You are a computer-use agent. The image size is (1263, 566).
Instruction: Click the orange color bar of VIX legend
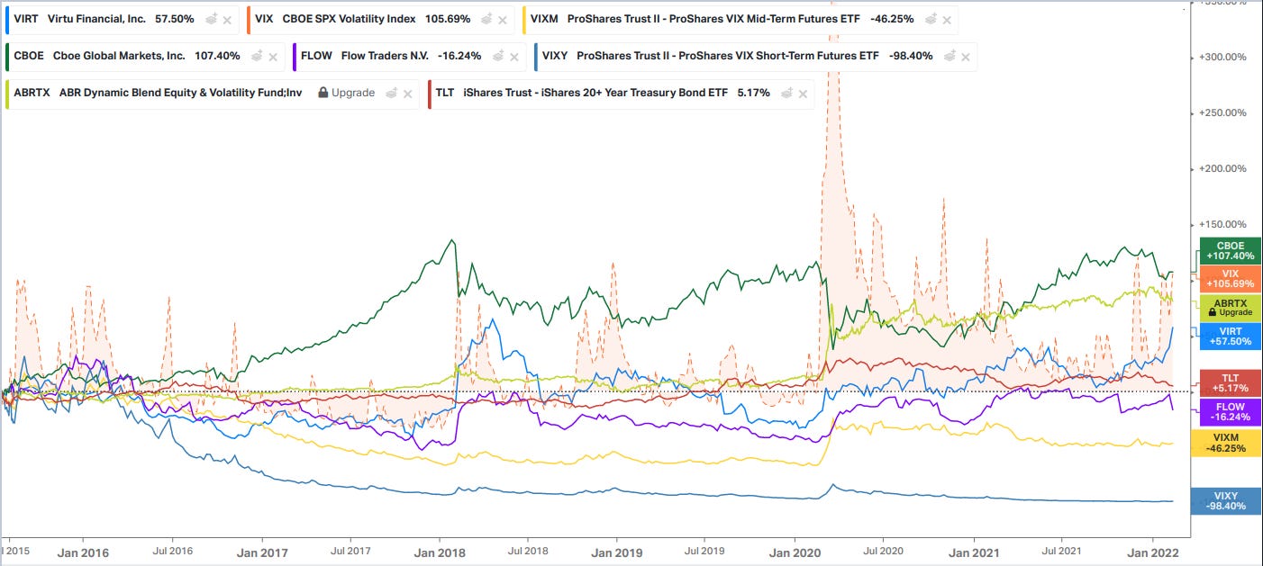pyautogui.click(x=249, y=19)
